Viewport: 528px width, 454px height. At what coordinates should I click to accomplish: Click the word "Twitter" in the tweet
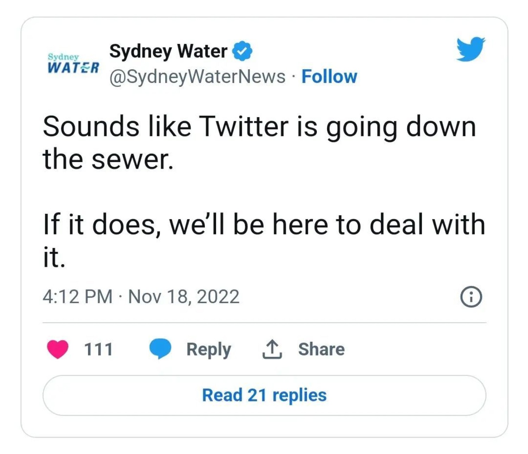pyautogui.click(x=244, y=127)
